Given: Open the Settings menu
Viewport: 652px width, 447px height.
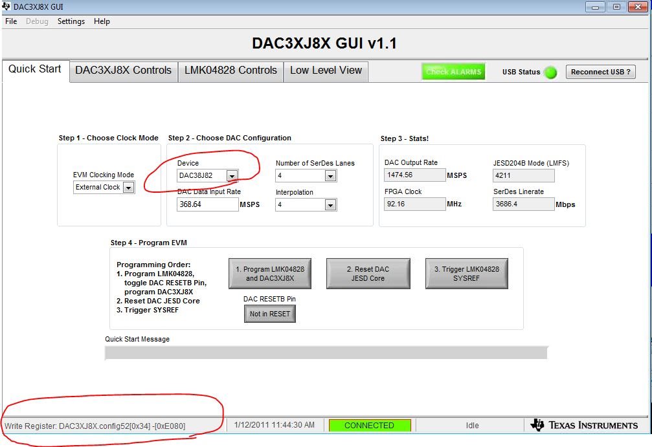Looking at the screenshot, I should 71,21.
